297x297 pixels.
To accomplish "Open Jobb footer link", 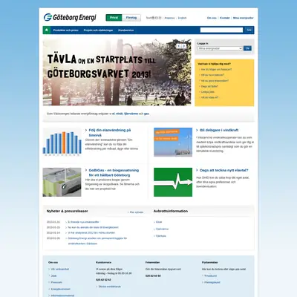I will pos(53,275).
